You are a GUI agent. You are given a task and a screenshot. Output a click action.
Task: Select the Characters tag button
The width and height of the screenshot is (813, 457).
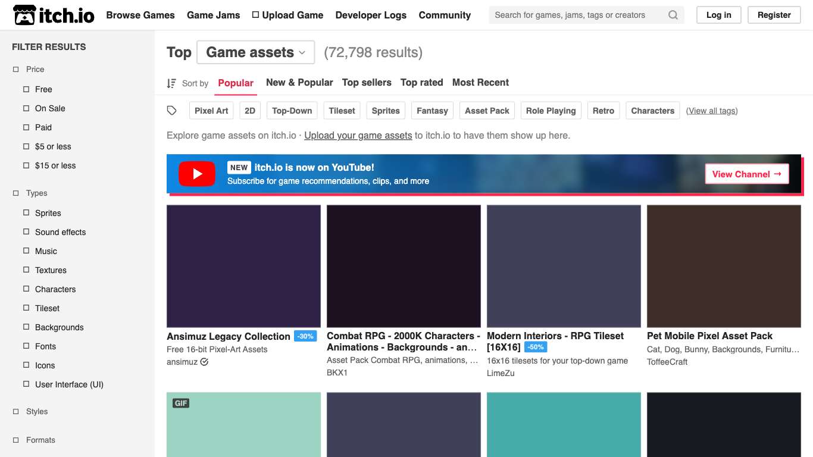point(653,111)
